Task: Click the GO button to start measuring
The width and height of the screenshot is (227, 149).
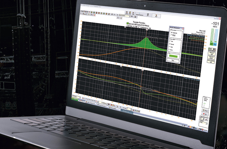Action: tap(205, 114)
